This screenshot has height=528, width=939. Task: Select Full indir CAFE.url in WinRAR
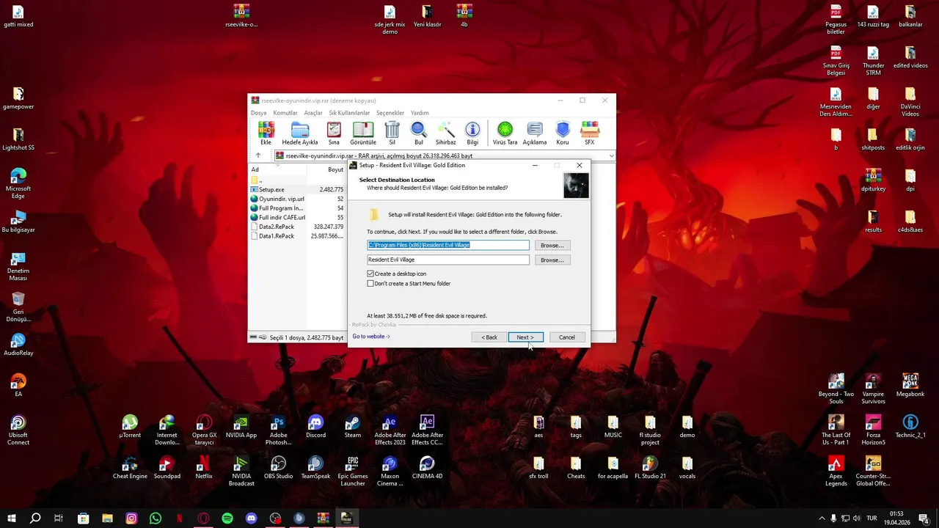point(298,217)
